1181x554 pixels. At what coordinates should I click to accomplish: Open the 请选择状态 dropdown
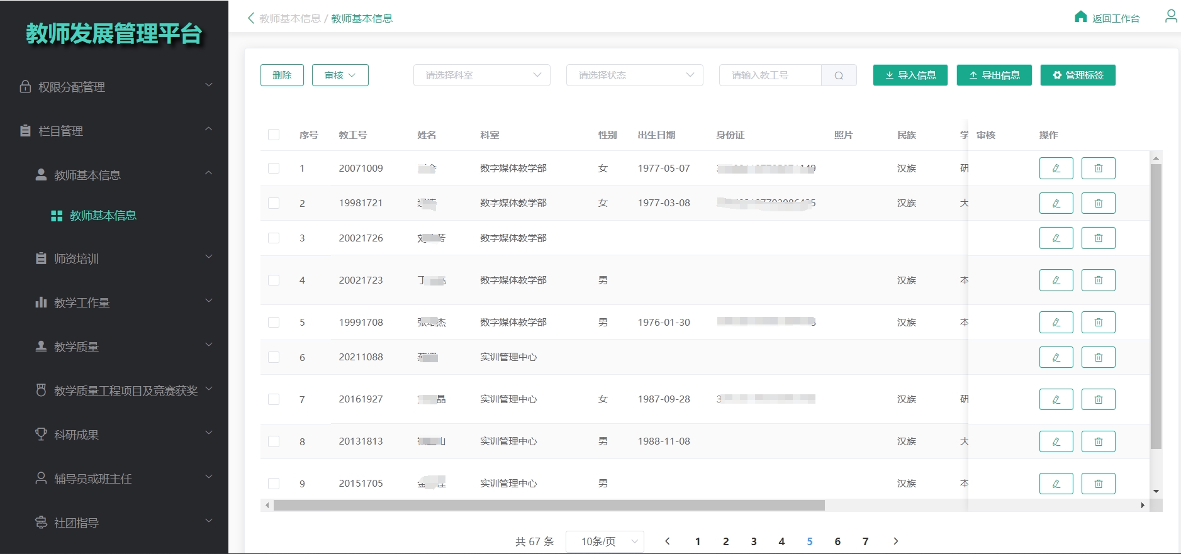tap(635, 75)
